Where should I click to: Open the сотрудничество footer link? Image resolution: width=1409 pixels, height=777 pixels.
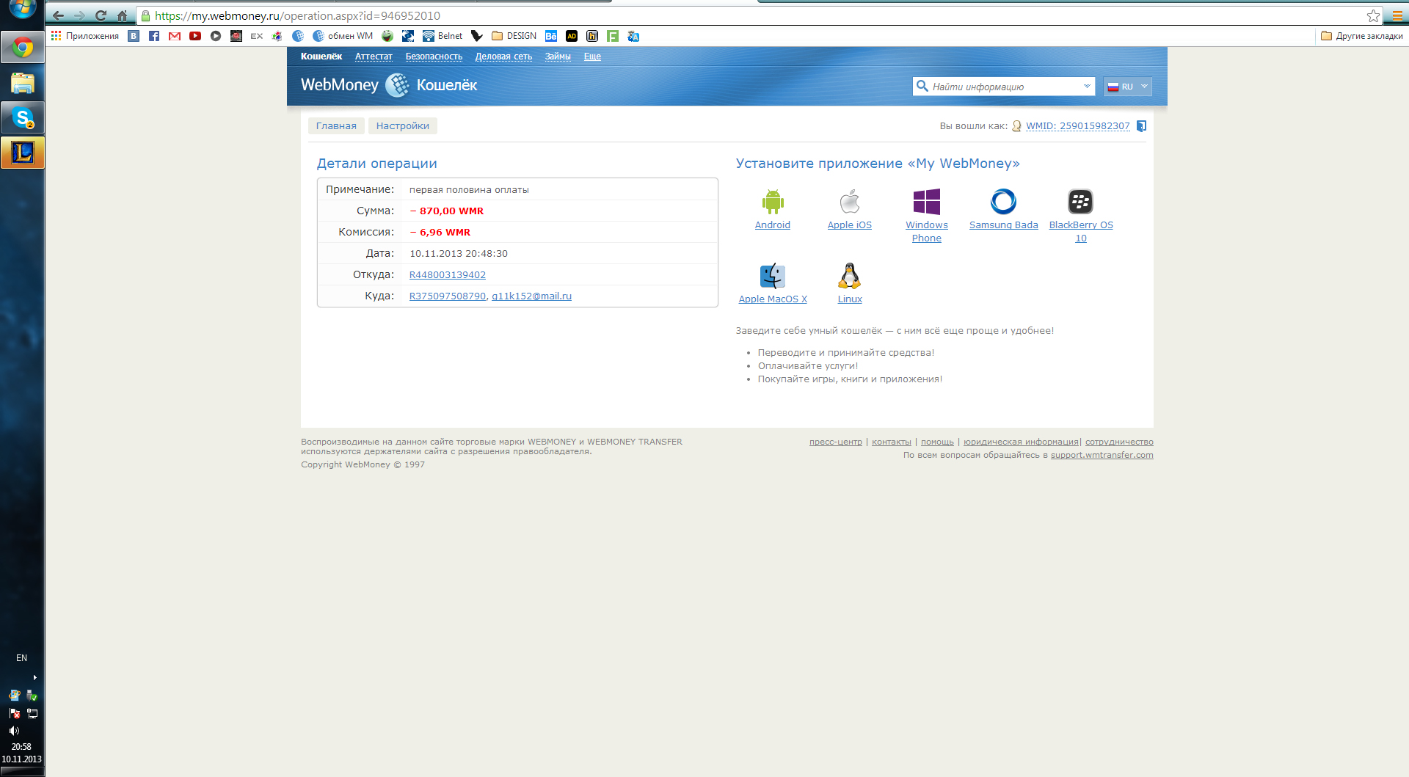1119,442
